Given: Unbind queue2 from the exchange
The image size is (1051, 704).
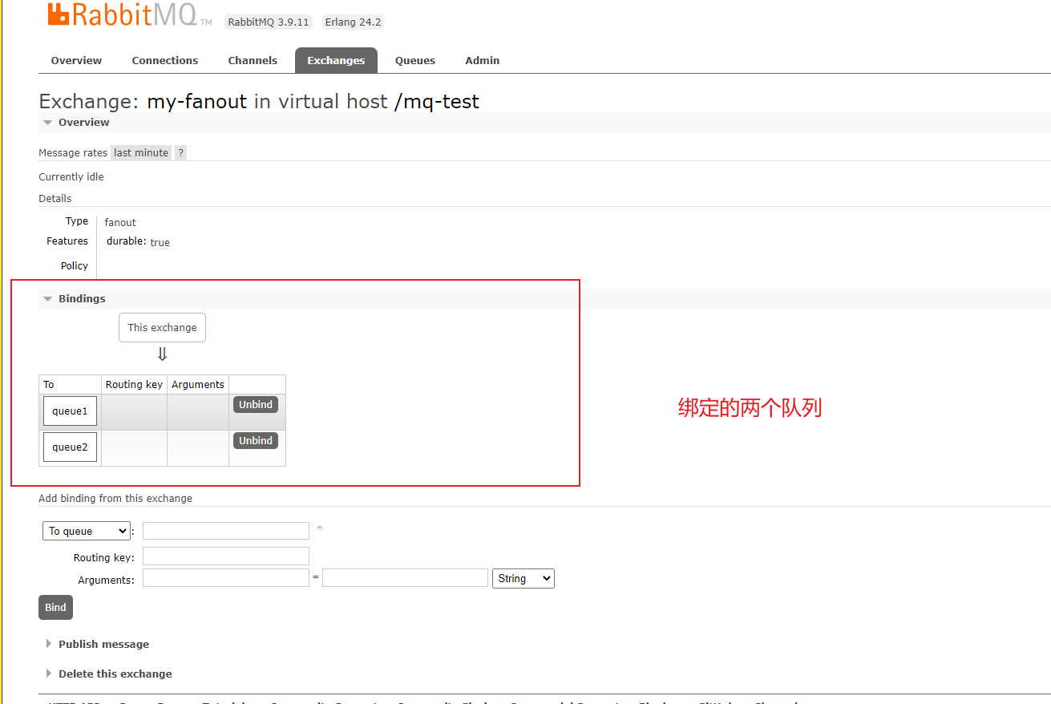Looking at the screenshot, I should click(256, 441).
